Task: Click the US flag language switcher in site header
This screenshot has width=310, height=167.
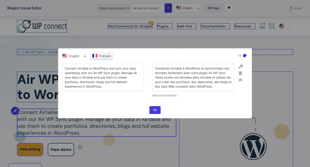Action: point(282,26)
